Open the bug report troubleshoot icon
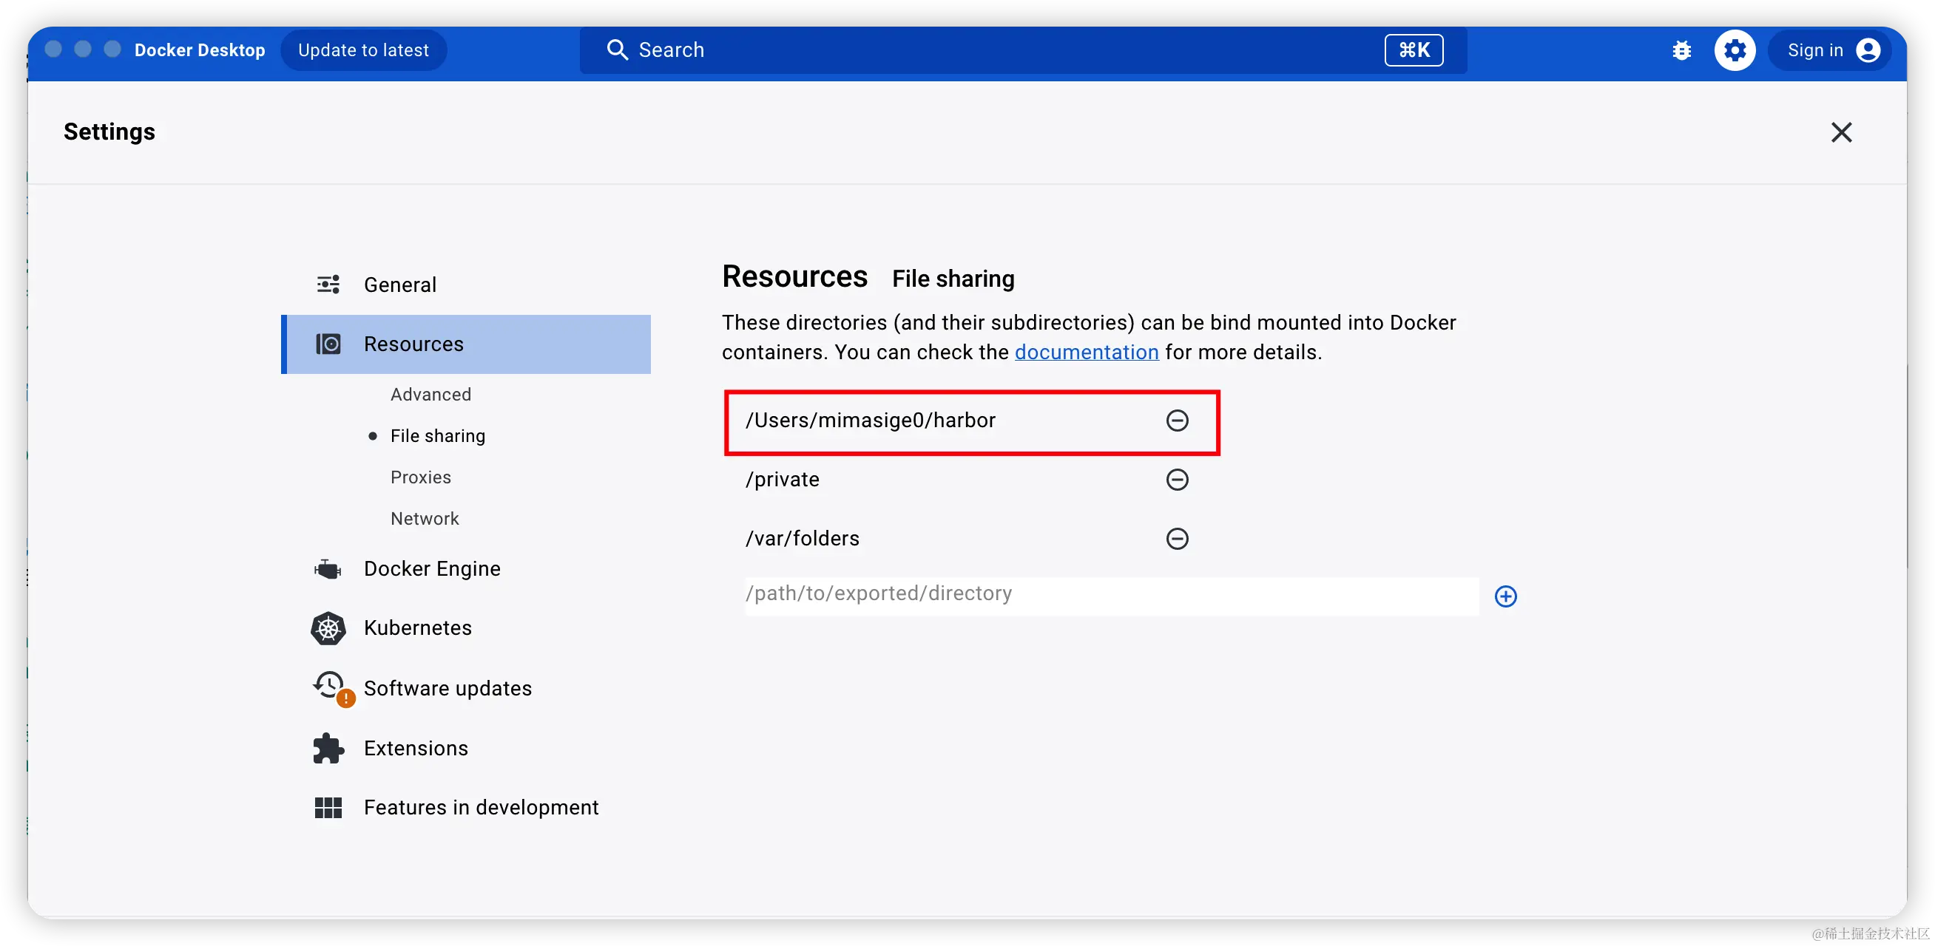This screenshot has width=1935, height=946. (x=1682, y=50)
